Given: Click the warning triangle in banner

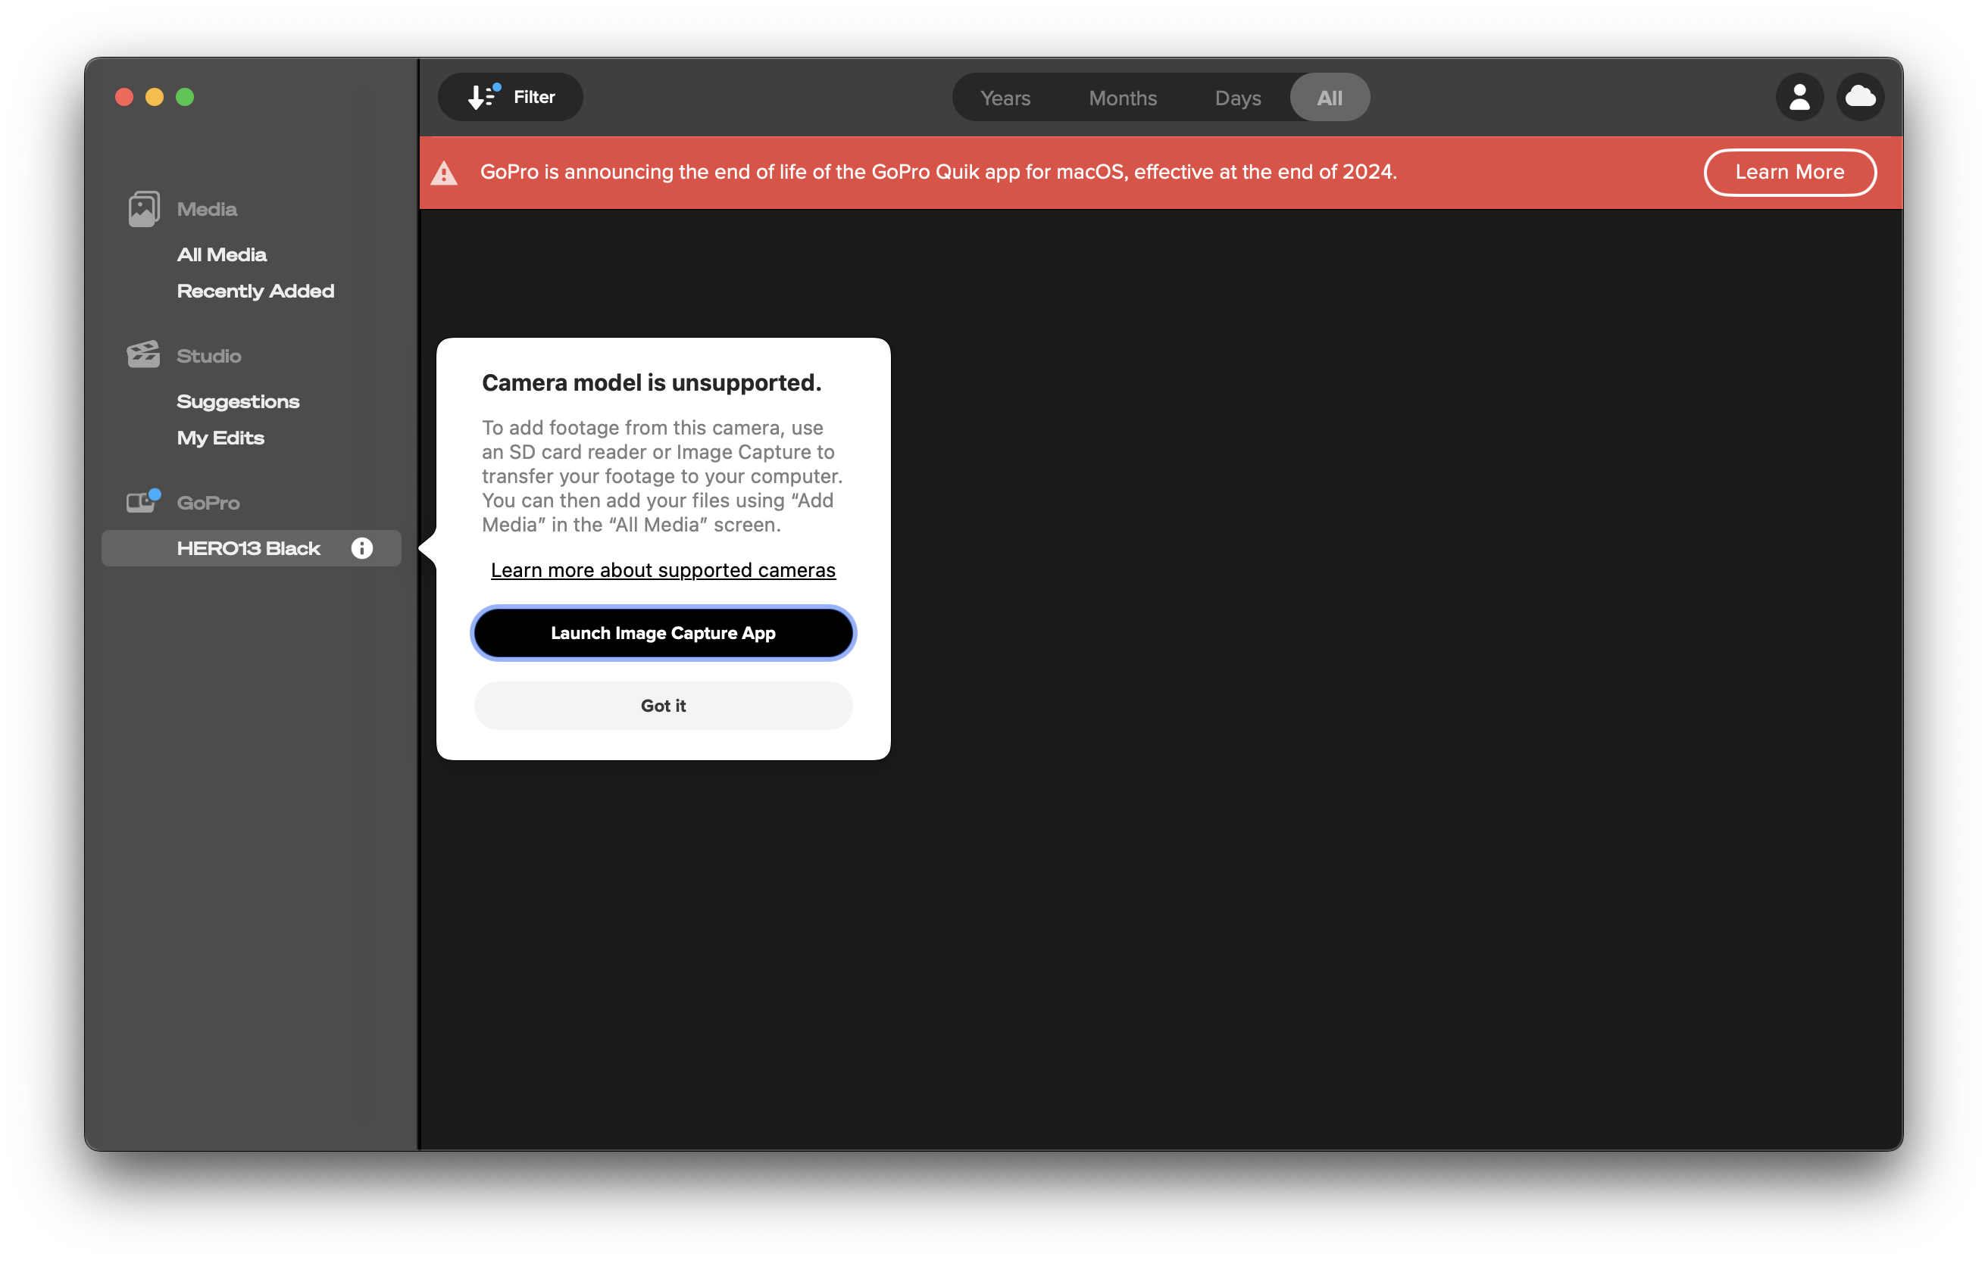Looking at the screenshot, I should coord(444,173).
